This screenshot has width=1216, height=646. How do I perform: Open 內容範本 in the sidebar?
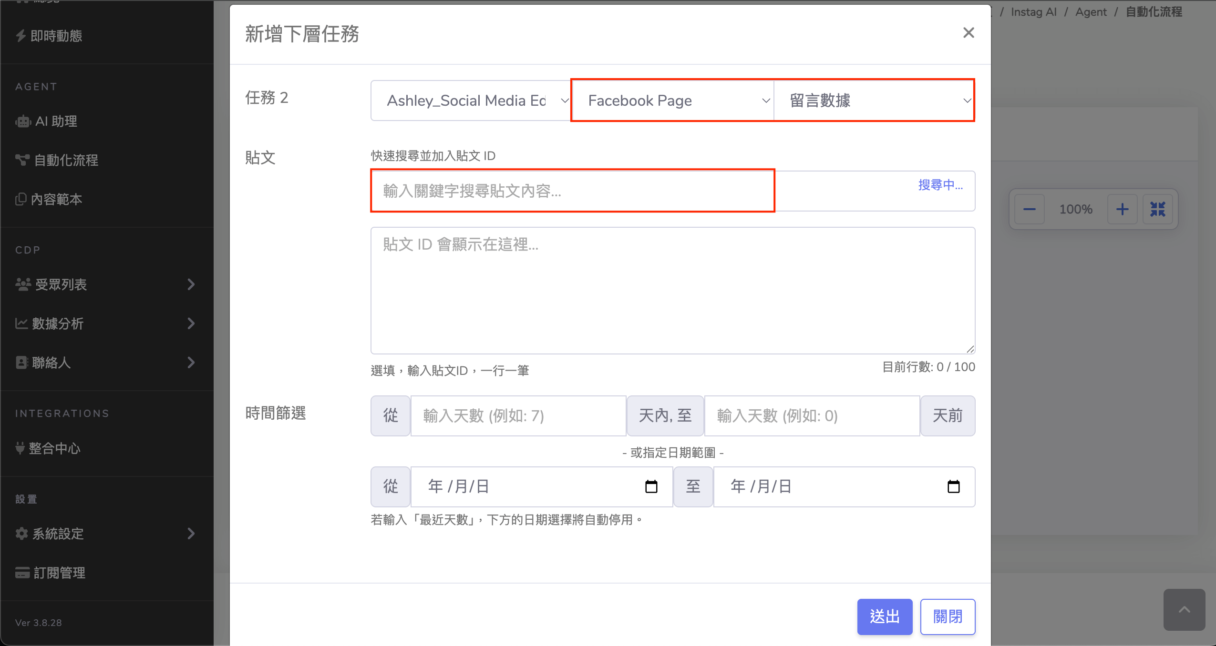point(56,199)
